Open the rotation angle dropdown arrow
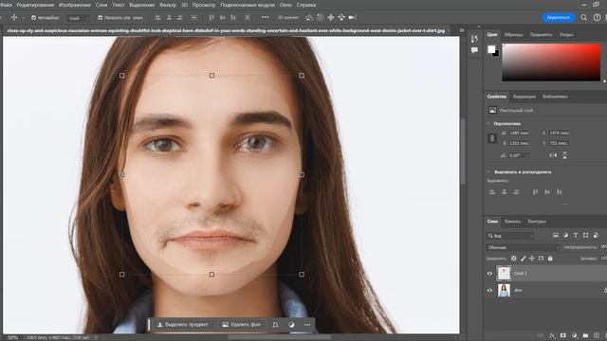Viewport: 607px width, 341px height. click(x=527, y=155)
